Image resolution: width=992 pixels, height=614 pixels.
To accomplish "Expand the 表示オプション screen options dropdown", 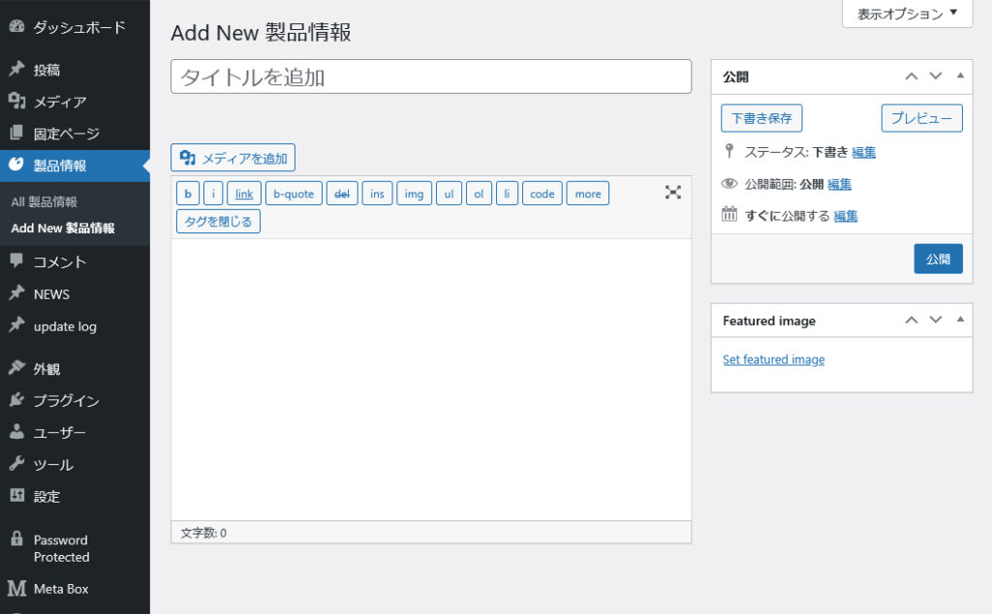I will [907, 14].
